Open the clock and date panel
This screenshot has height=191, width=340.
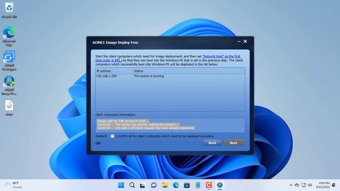[x=322, y=185]
